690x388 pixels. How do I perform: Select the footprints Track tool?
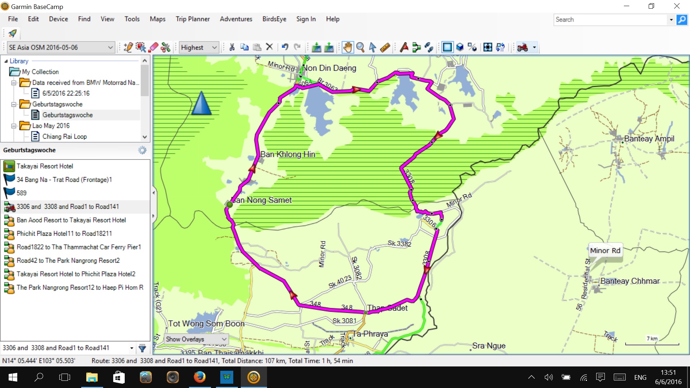pyautogui.click(x=429, y=47)
